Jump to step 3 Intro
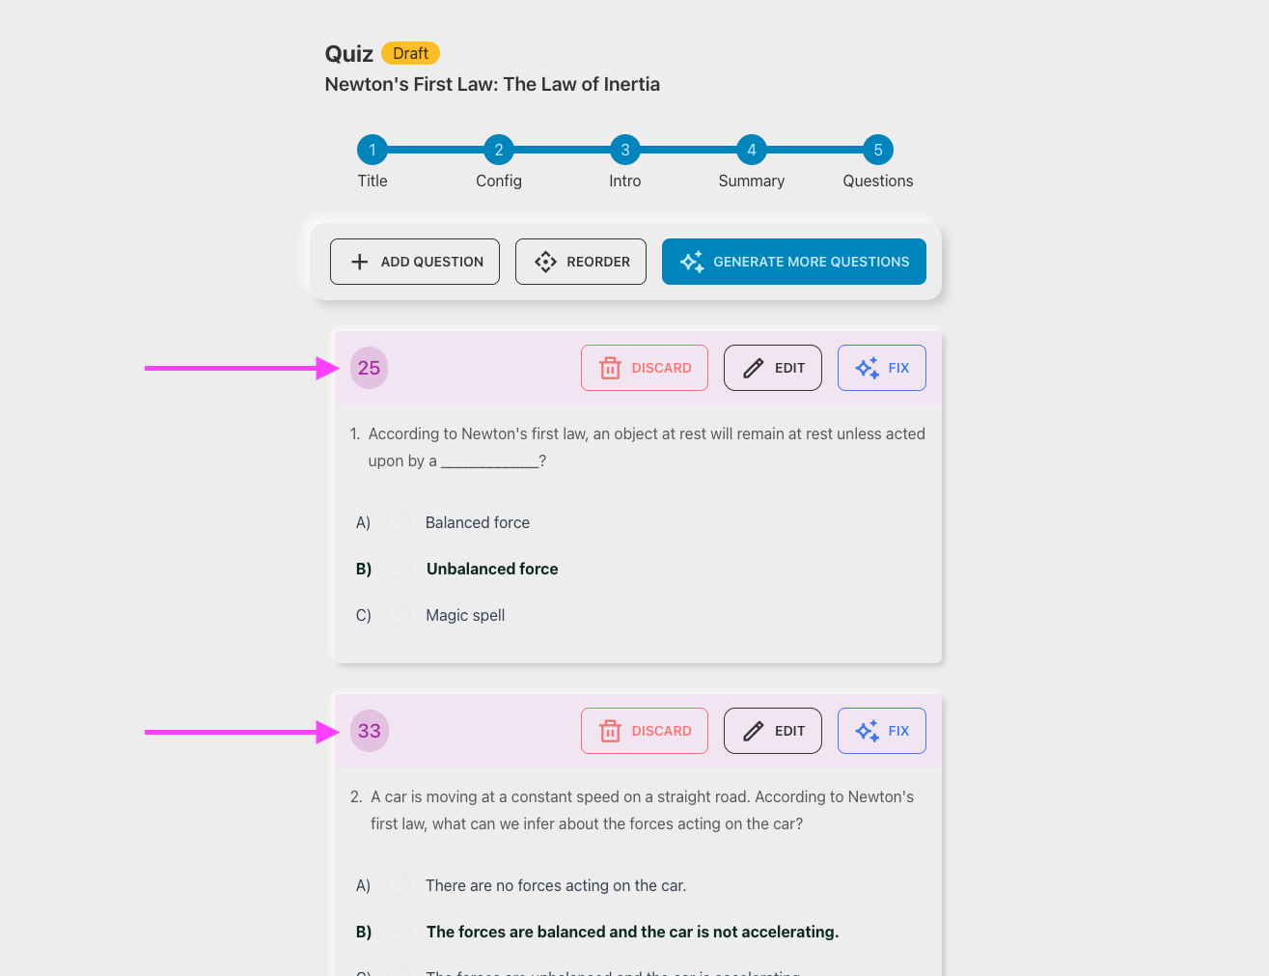The height and width of the screenshot is (976, 1269). click(625, 150)
